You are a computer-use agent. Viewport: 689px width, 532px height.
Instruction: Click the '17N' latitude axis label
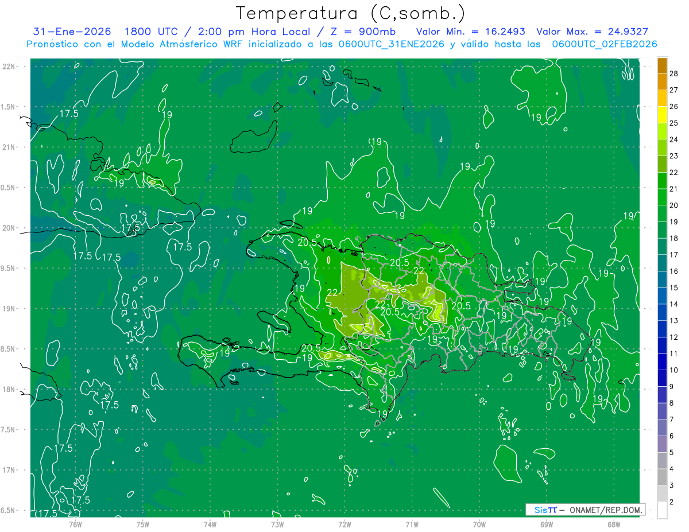coord(9,471)
